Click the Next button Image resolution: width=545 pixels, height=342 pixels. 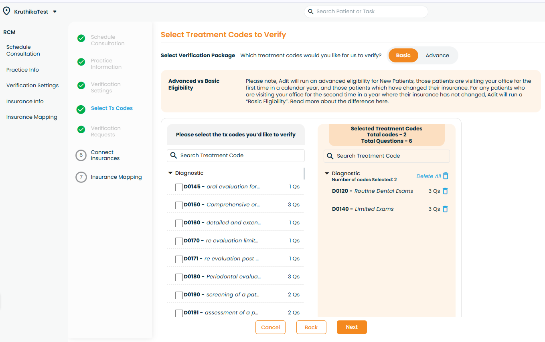352,327
